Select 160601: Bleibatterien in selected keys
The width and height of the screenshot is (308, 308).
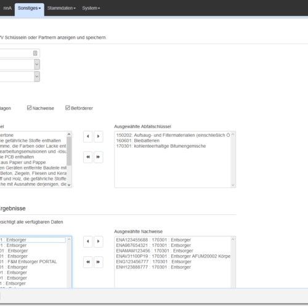tap(138, 140)
